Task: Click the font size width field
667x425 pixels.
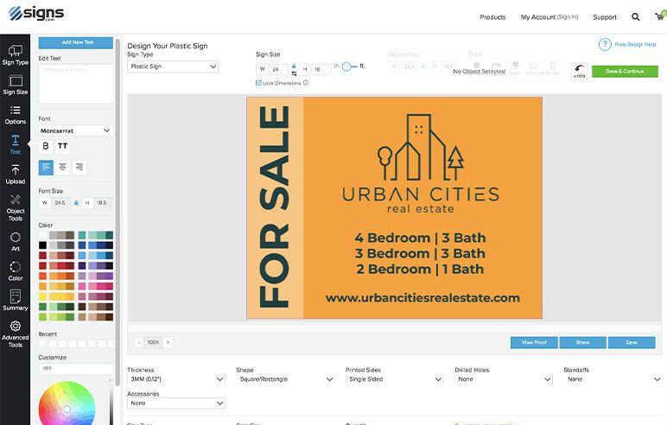Action: coord(61,203)
